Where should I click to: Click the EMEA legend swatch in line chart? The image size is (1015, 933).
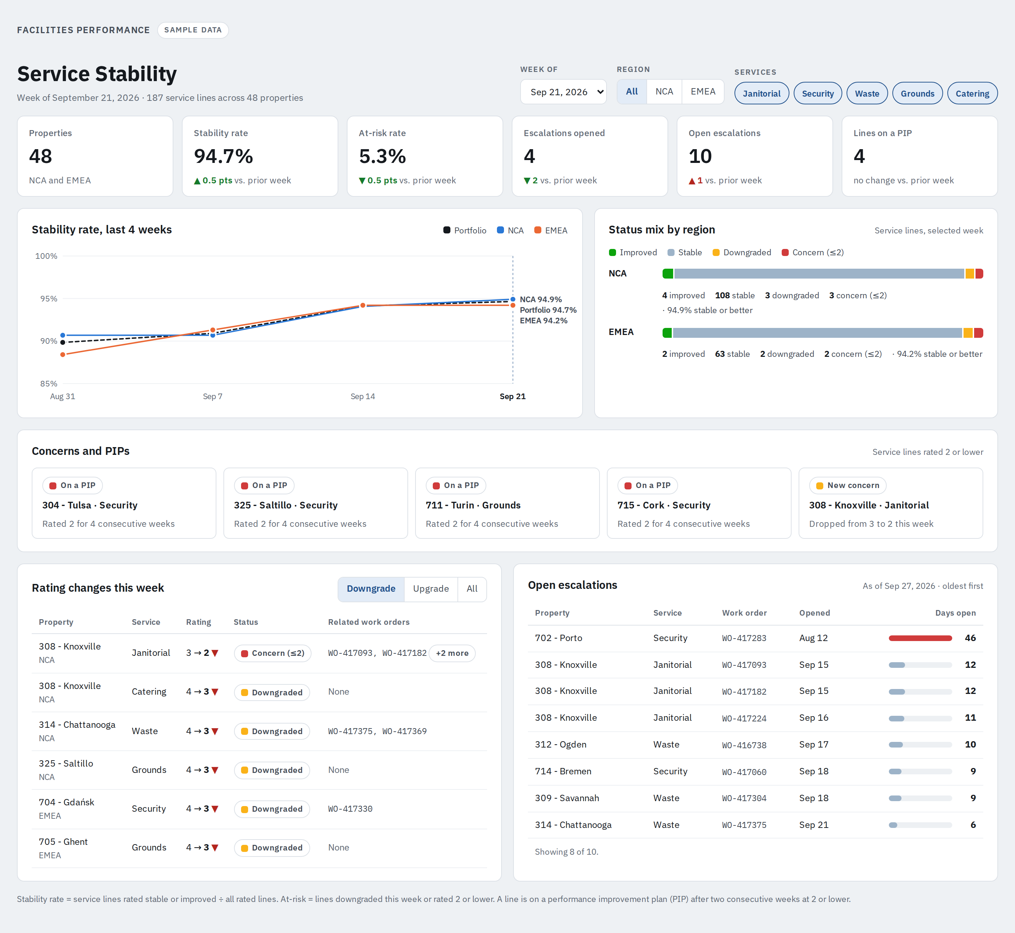537,230
